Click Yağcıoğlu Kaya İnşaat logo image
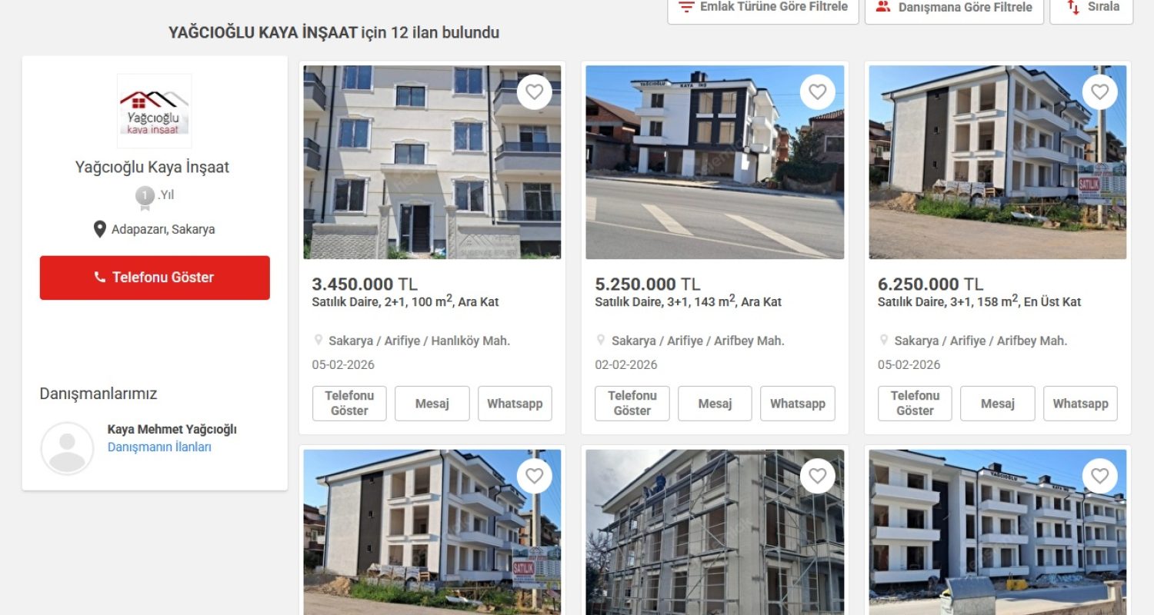Screen dimensions: 1154x615 (x=154, y=111)
